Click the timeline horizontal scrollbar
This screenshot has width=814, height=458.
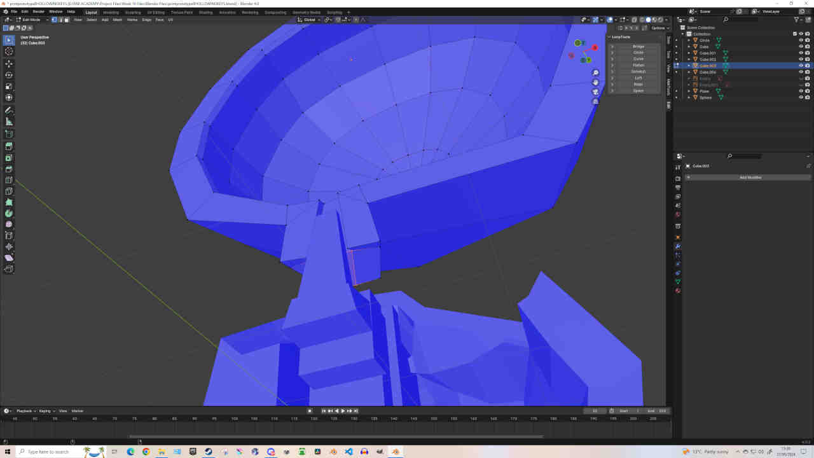point(336,436)
